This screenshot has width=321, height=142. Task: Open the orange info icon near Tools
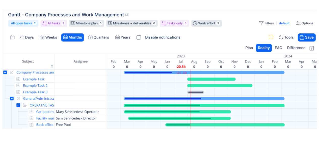click(x=271, y=37)
